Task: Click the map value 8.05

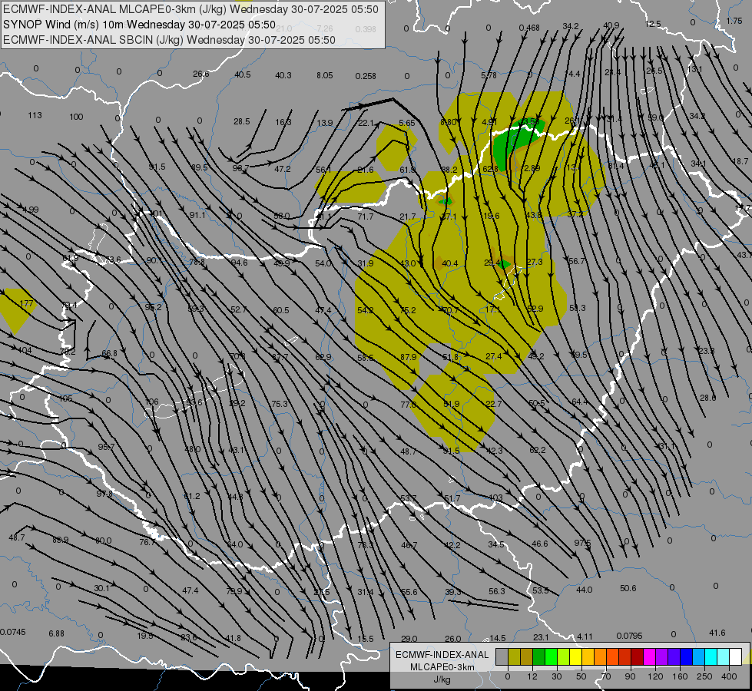Action: (x=325, y=75)
